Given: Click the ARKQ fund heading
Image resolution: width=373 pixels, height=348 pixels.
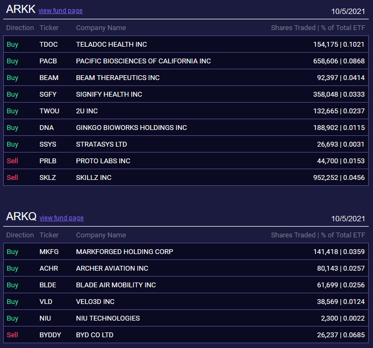Looking at the screenshot, I should (21, 216).
